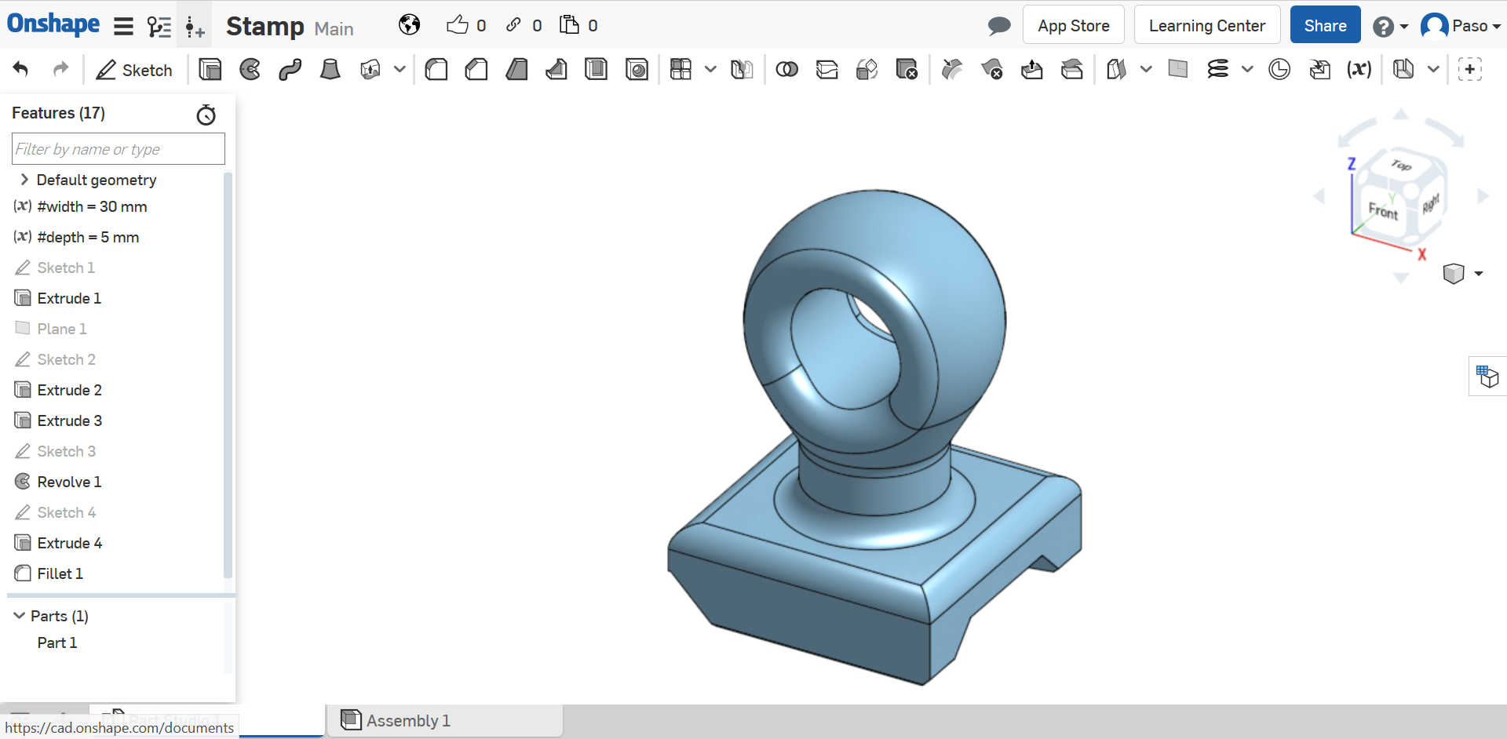Click the rollback stopwatch icon in Features

tap(206, 115)
